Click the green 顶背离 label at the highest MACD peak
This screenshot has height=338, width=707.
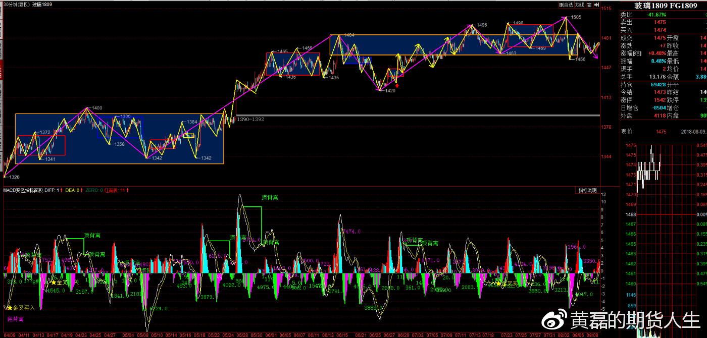pyautogui.click(x=270, y=198)
